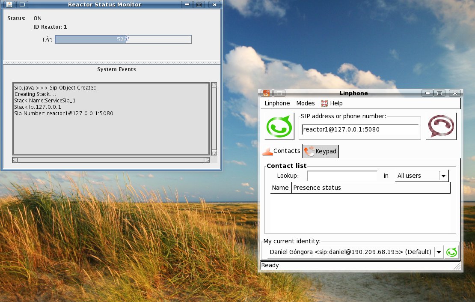Click the Contacts tab icon
Viewport: 475px width, 302px height.
(267, 151)
